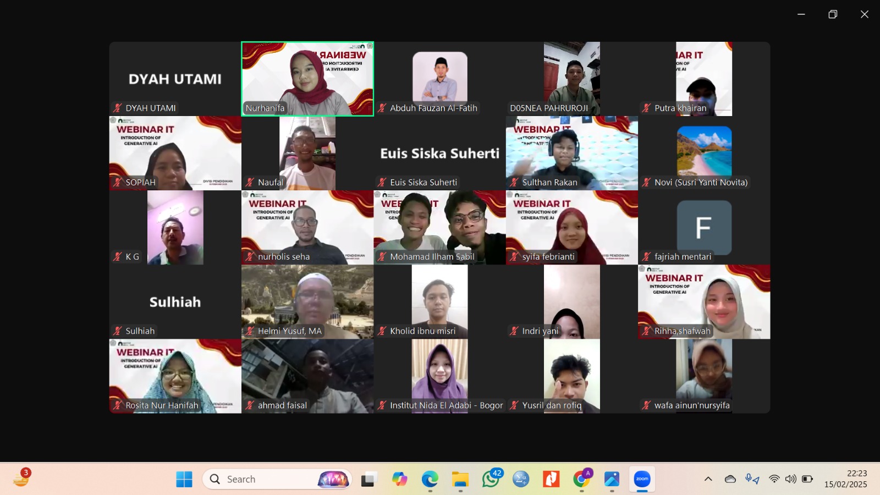Open the clock and date calendar panel
The width and height of the screenshot is (880, 495).
845,479
